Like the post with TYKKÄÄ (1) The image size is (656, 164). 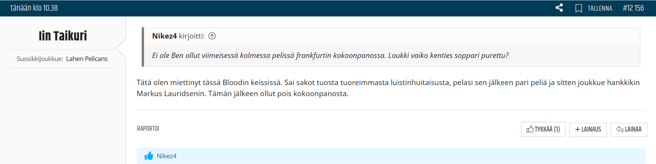click(543, 130)
